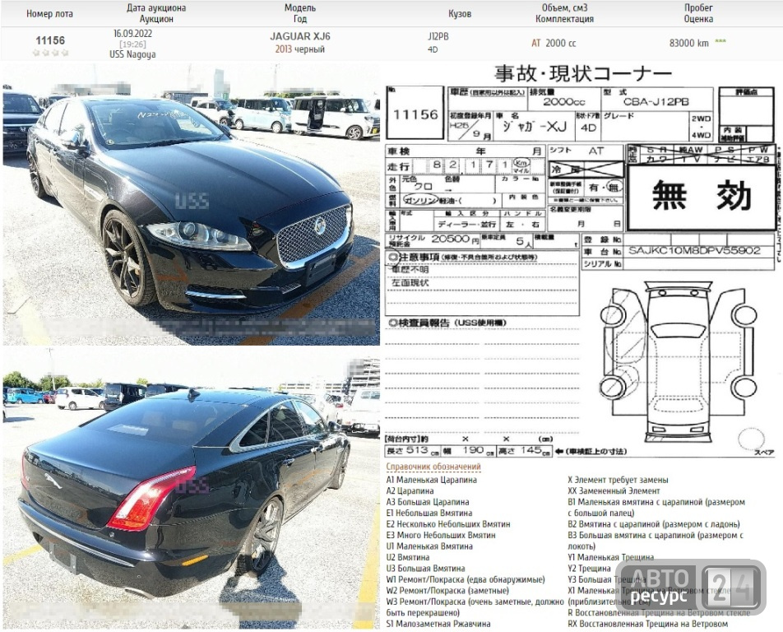Click the USS Nagoya auction name
The height and width of the screenshot is (632, 783).
coord(132,54)
